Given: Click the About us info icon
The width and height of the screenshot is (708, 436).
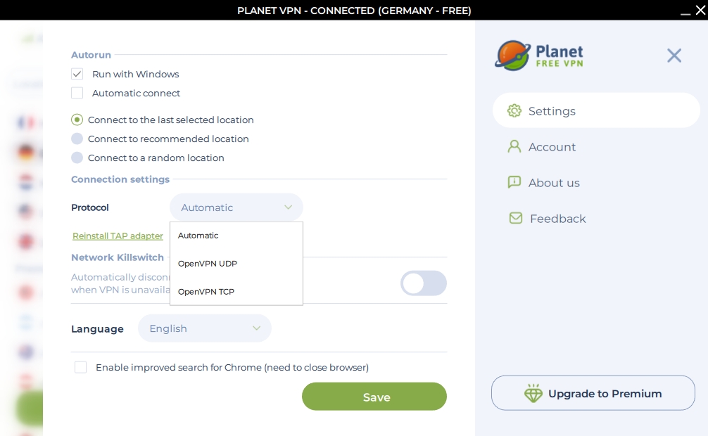Looking at the screenshot, I should click(x=515, y=183).
